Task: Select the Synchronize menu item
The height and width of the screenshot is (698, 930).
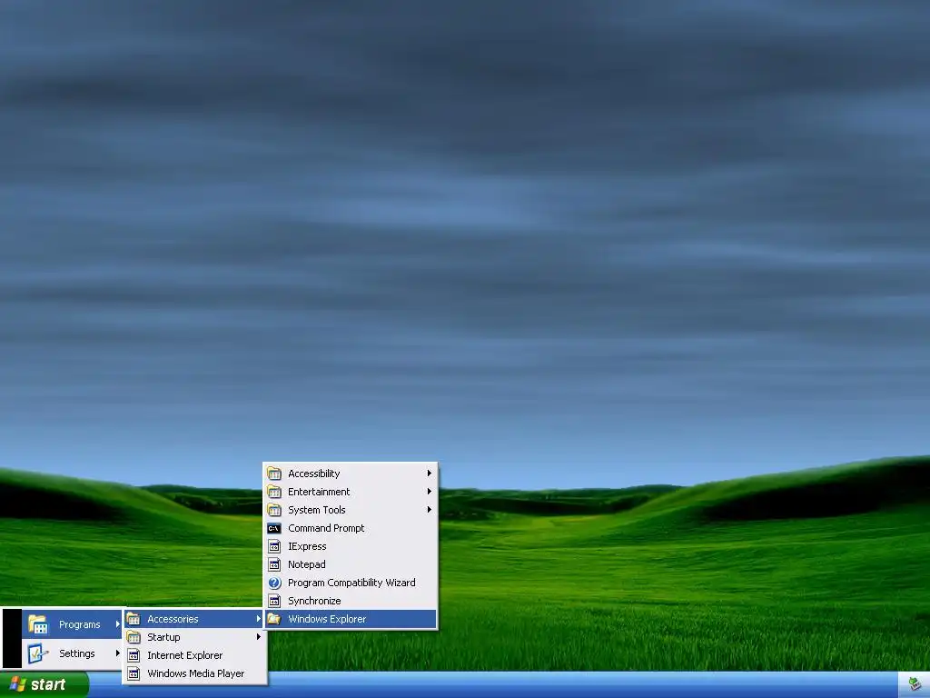Action: [x=351, y=601]
